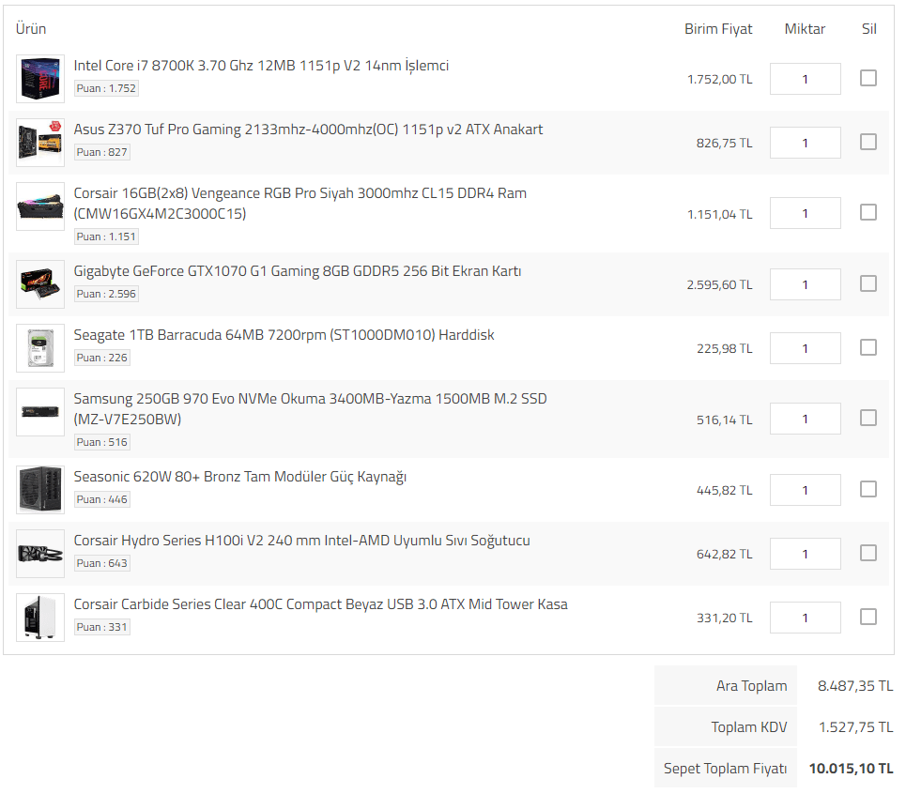Screen dimensions: 906x794
Task: Open the Corsair Vengeance RGB Pro RAM link
Action: tap(299, 193)
